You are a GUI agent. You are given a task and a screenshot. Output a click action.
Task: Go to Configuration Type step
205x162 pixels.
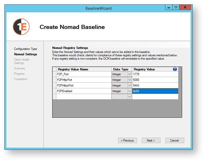click(x=25, y=49)
